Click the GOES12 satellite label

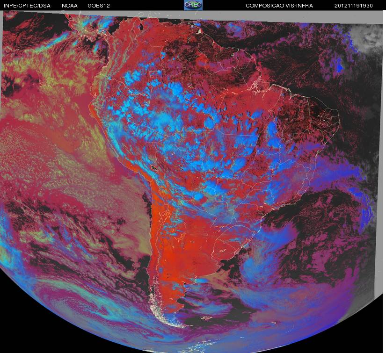99,6
